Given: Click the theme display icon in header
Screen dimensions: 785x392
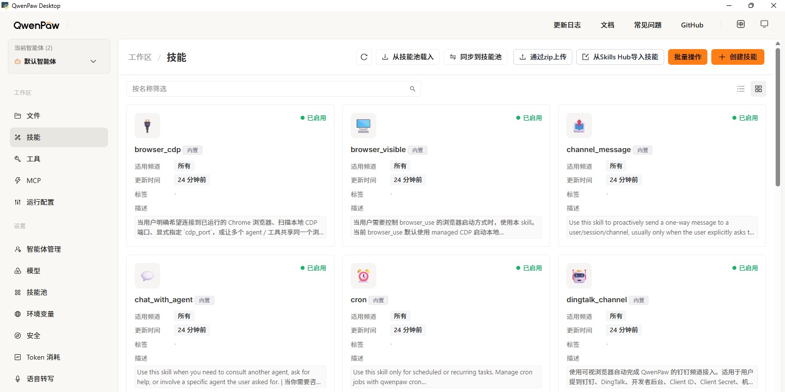Looking at the screenshot, I should point(764,24).
